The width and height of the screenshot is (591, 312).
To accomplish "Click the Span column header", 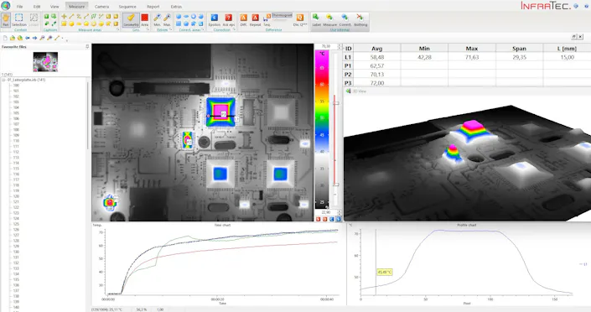I will (x=519, y=49).
